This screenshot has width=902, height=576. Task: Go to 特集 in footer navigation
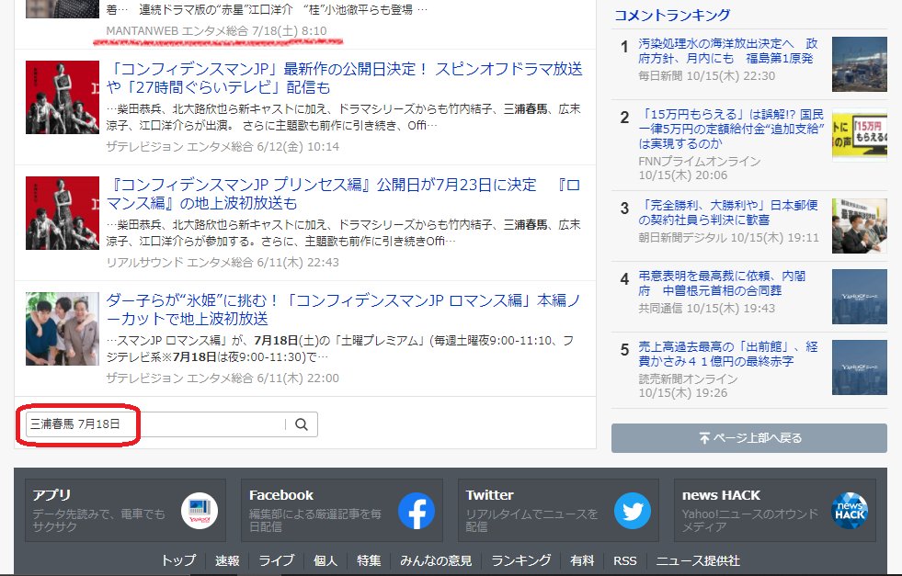(369, 560)
